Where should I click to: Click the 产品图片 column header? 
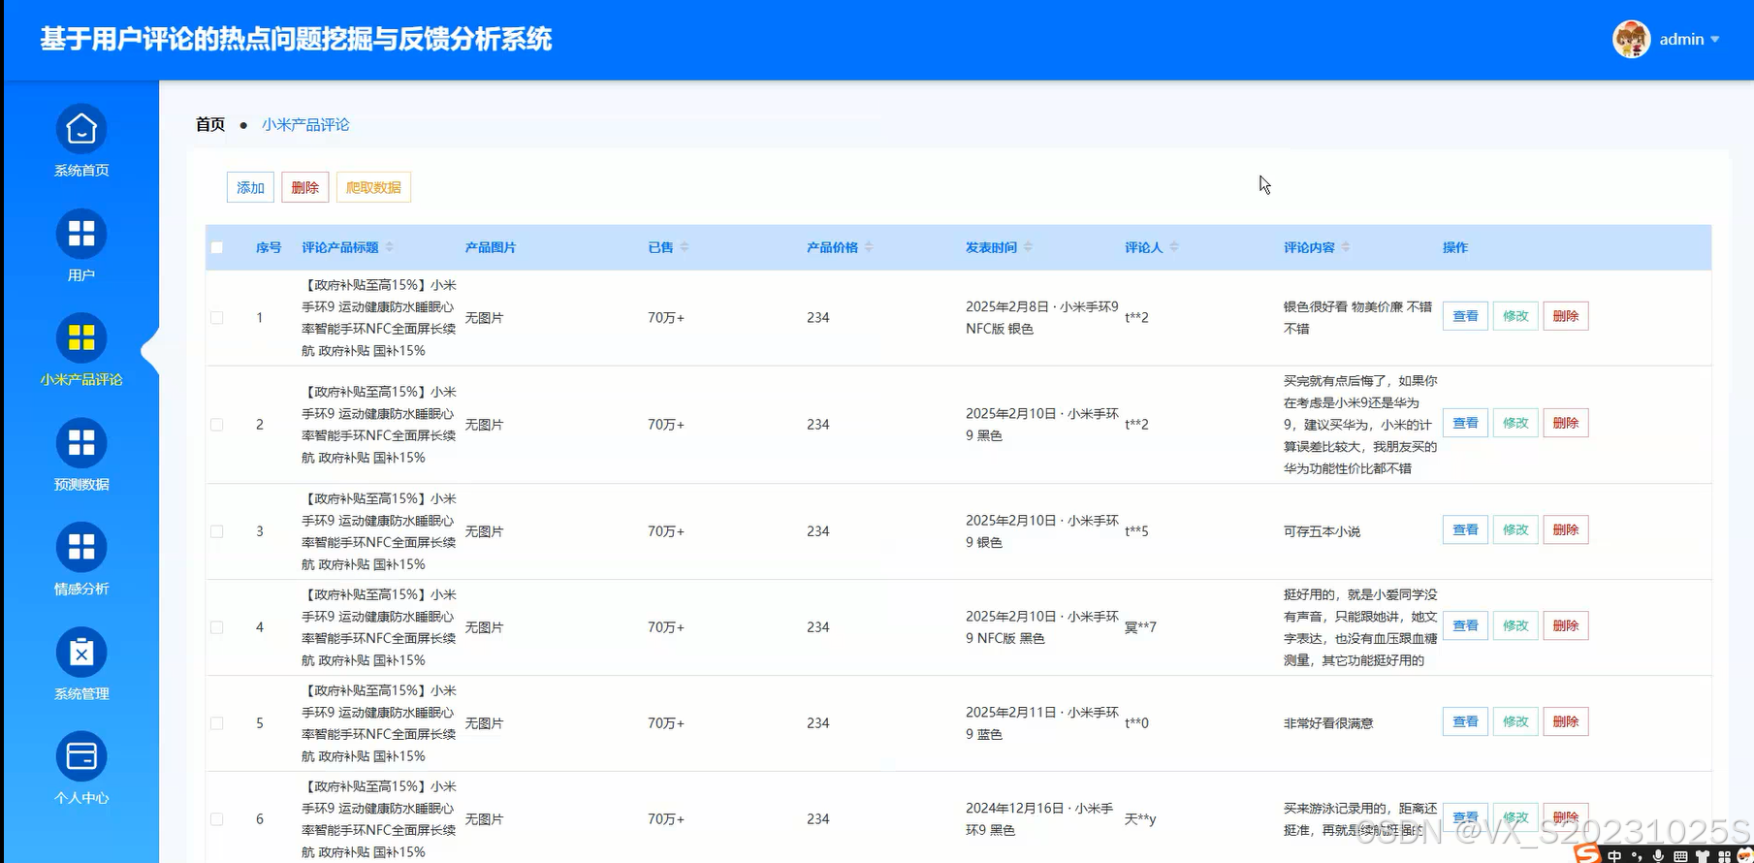pyautogui.click(x=491, y=247)
